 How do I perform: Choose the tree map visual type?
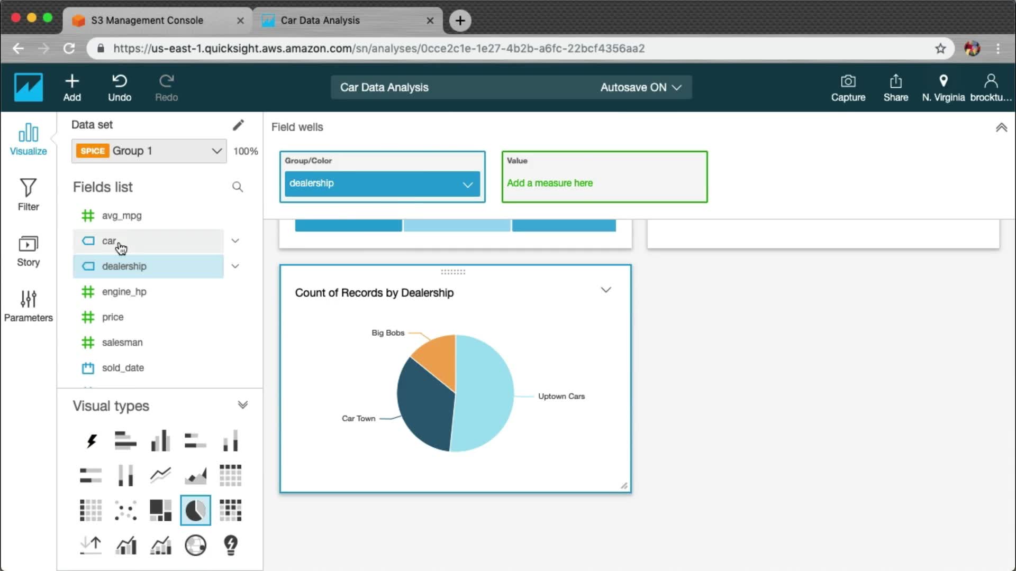(160, 510)
